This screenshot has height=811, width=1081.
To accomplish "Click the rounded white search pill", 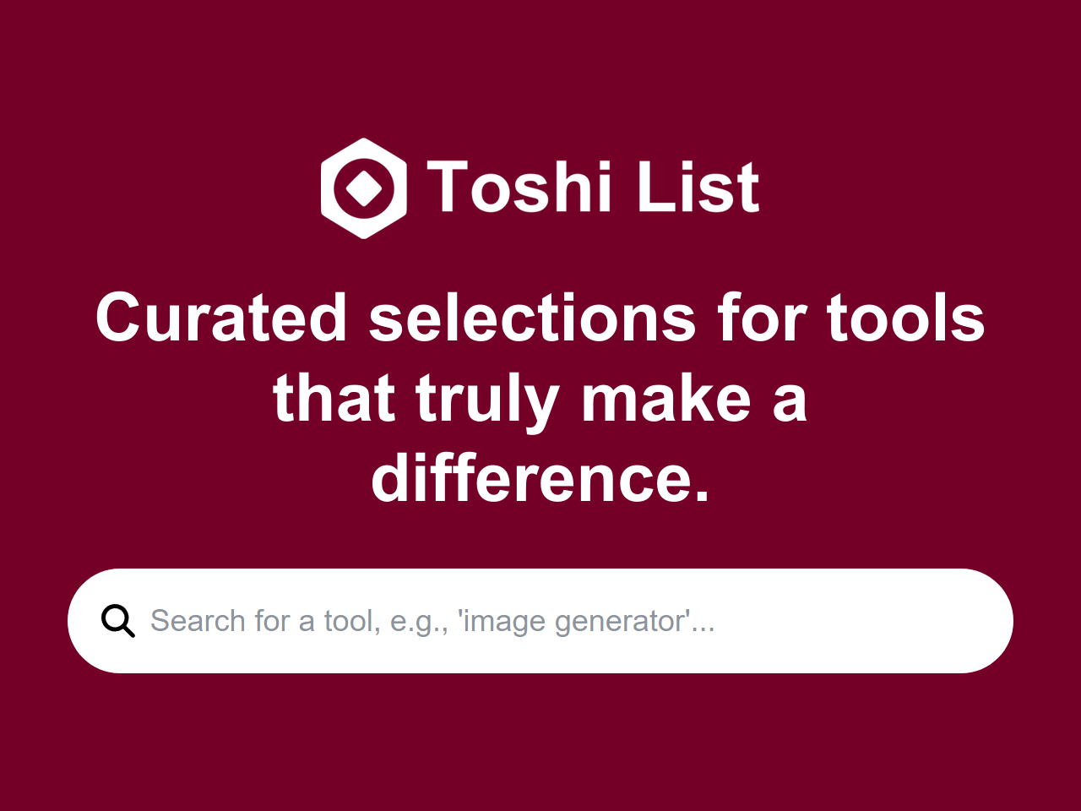I will pos(540,620).
